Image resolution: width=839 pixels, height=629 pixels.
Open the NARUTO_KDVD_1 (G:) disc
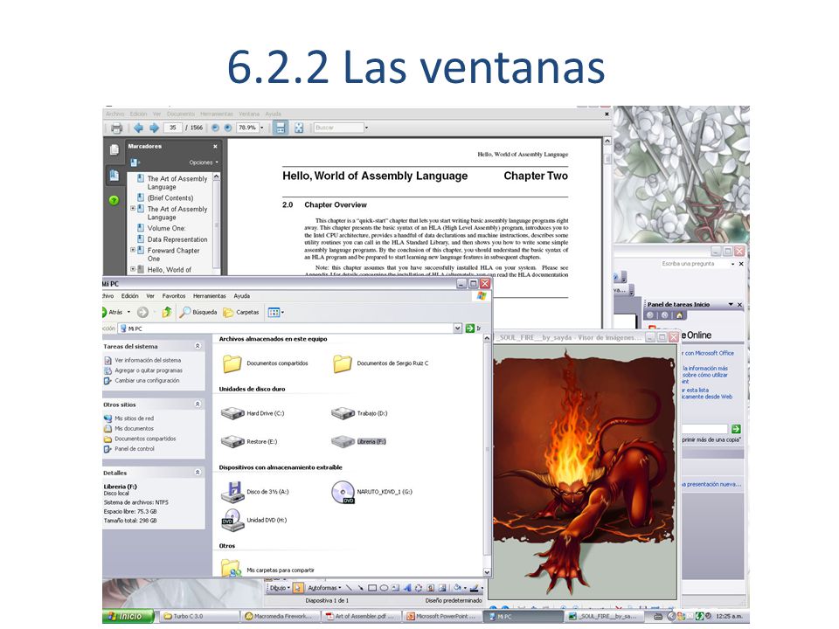[x=371, y=492]
